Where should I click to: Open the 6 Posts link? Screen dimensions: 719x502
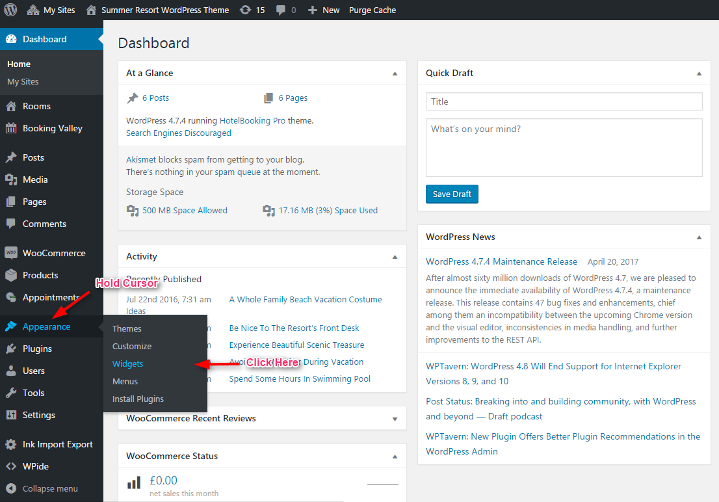[155, 98]
